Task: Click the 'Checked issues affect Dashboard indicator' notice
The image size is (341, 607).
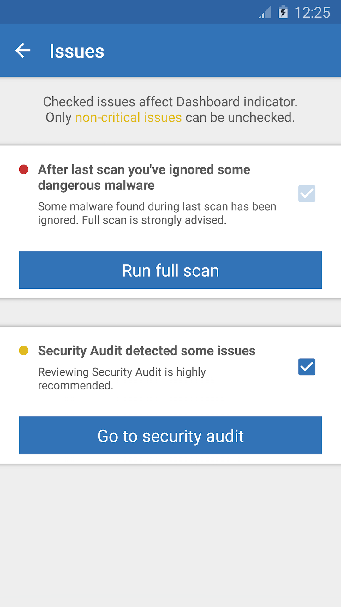Action: pos(170,102)
